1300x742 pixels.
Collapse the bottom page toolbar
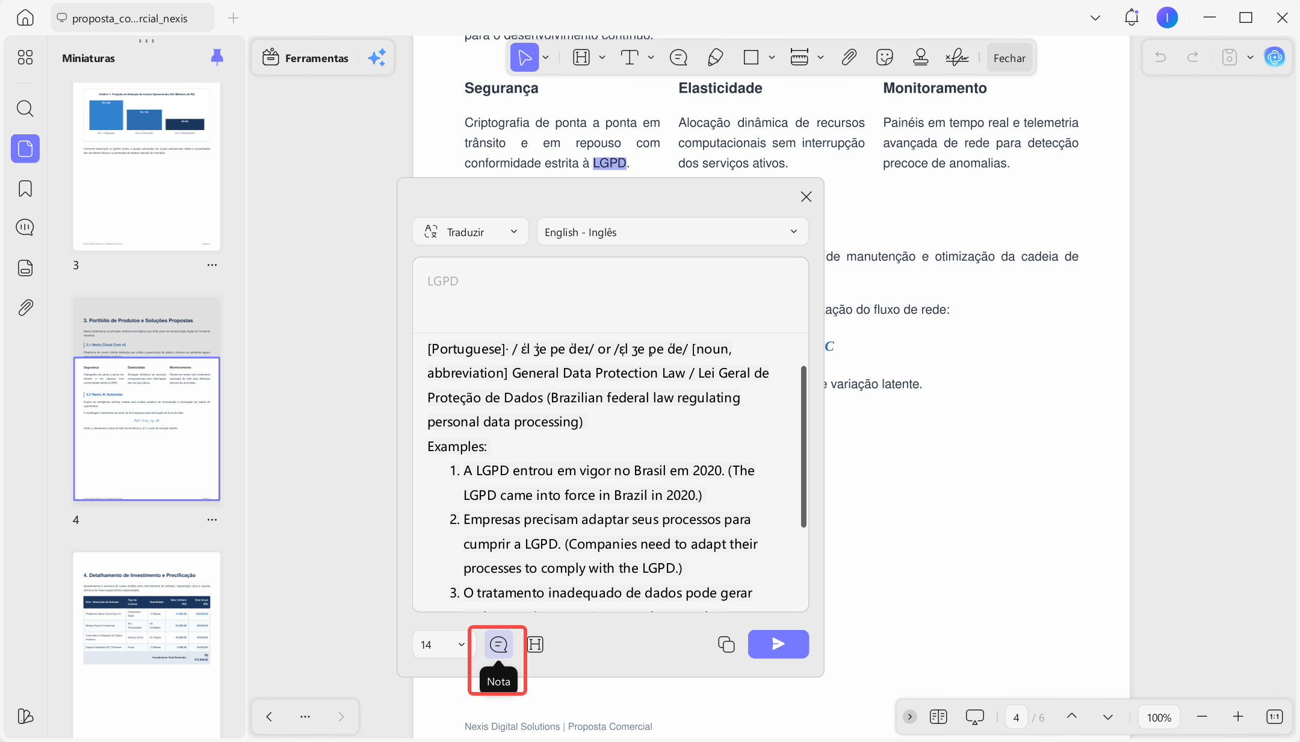click(910, 717)
